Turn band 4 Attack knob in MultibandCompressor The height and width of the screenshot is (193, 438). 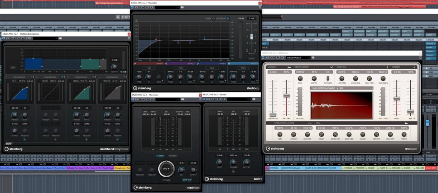point(107,131)
